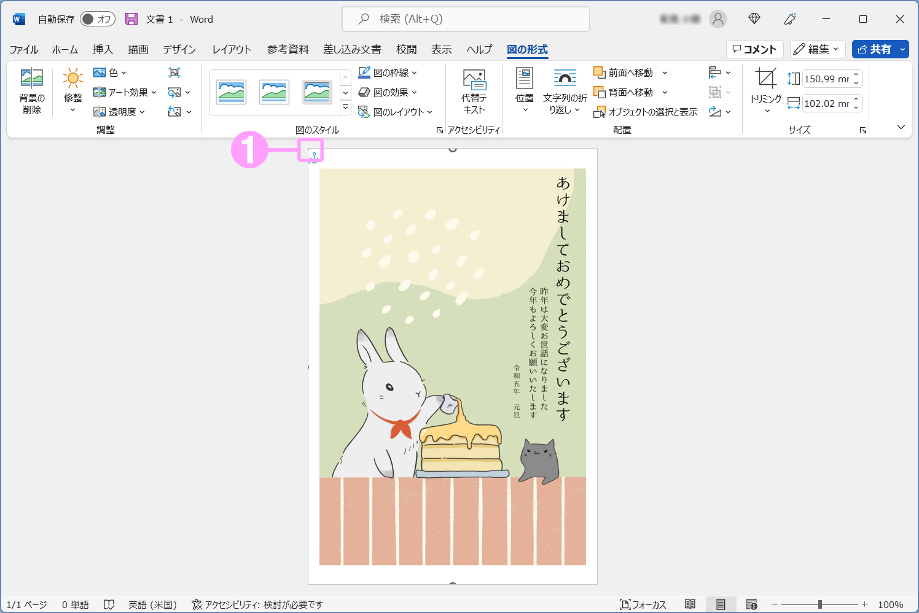
Task: Open the コメント (Comments) panel
Action: [x=754, y=49]
